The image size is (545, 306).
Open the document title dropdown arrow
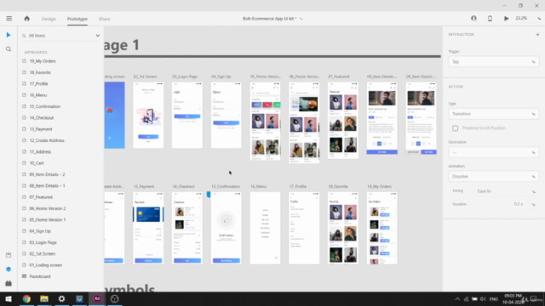coord(301,19)
